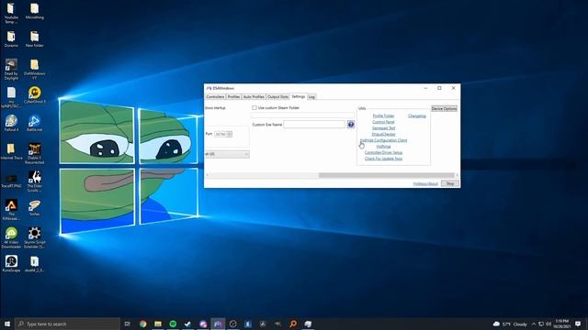Click the Stop button in DS4Windows

coord(450,183)
